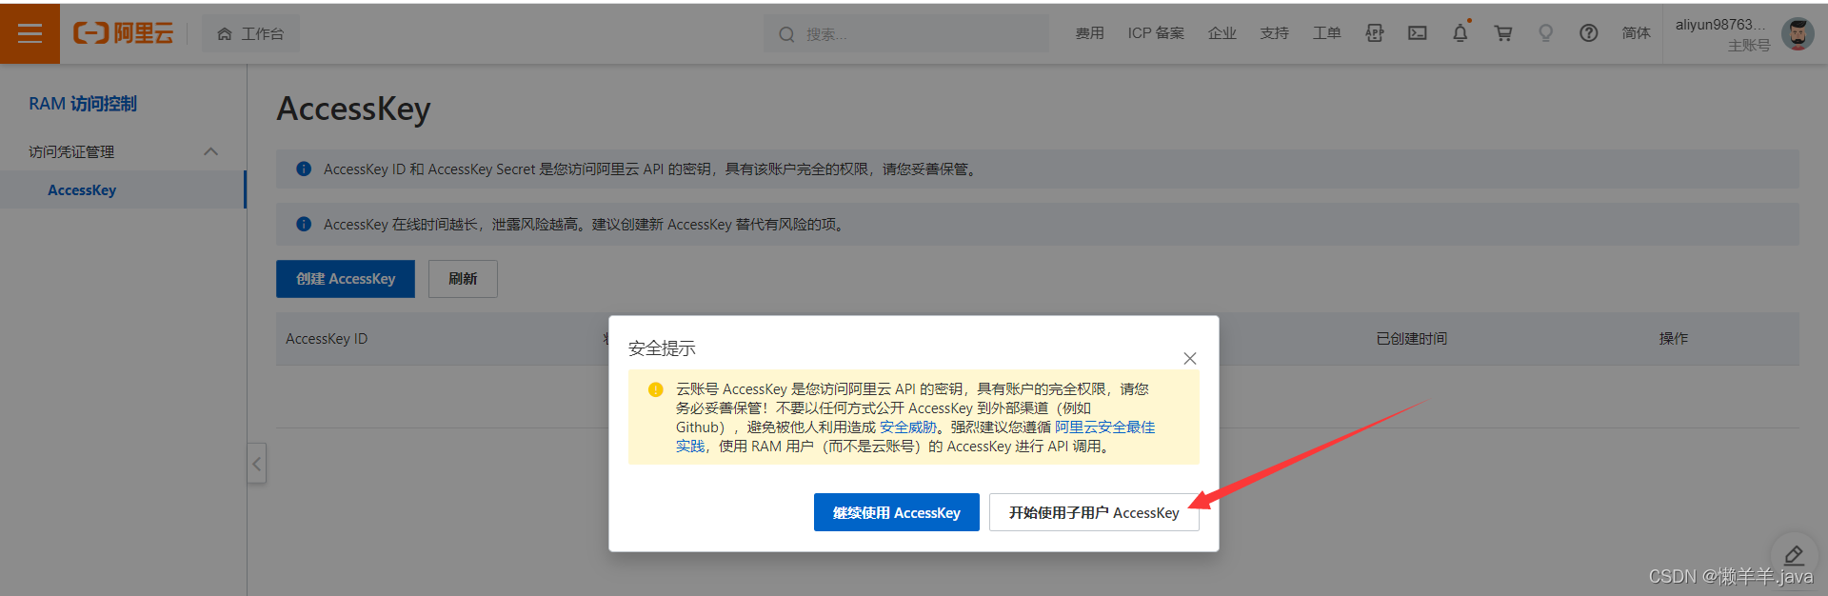Click the AccessKey ID column header

327,339
